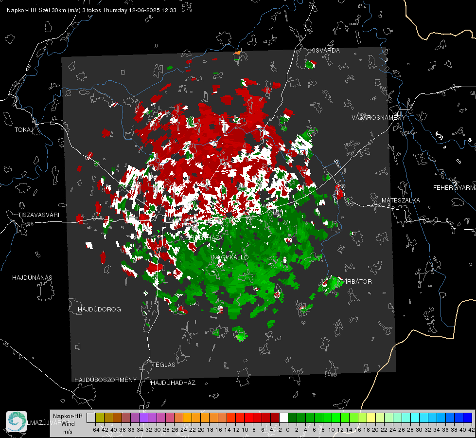Click the legend value 42
This screenshot has height=438, width=476.
[472, 430]
